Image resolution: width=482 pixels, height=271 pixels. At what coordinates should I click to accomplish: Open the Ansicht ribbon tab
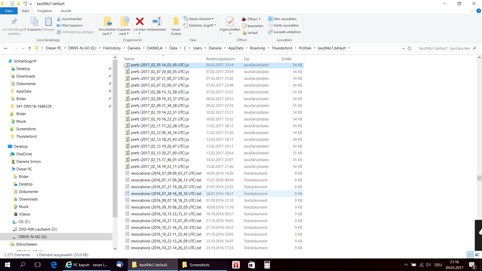click(66, 11)
